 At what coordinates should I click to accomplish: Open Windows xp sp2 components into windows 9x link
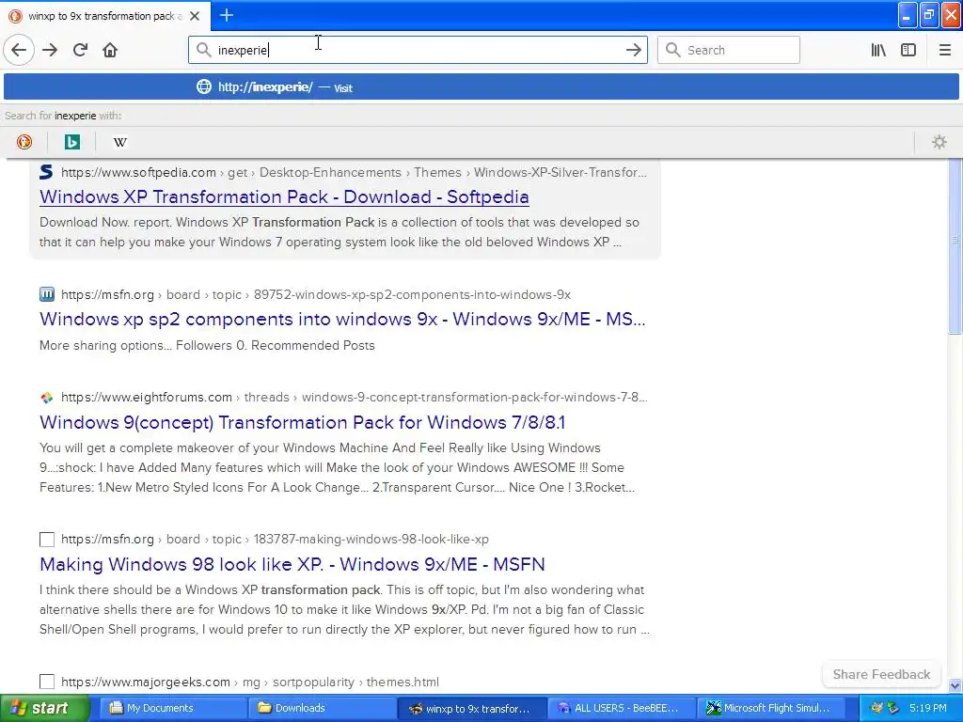click(x=342, y=319)
